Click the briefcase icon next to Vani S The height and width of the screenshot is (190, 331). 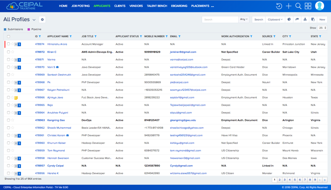click(57, 67)
